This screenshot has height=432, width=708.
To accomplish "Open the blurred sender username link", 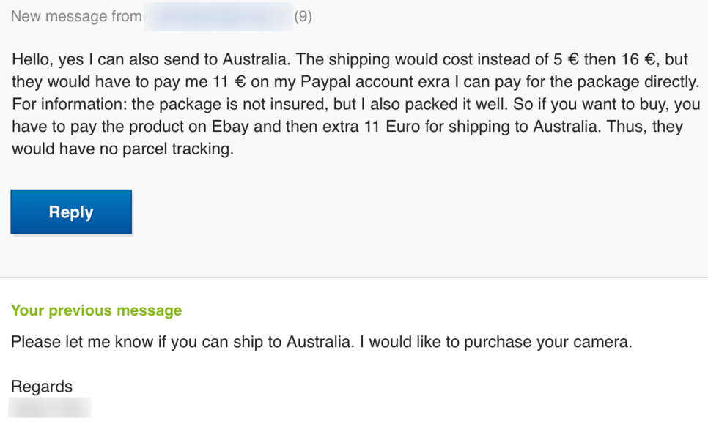I will [218, 17].
